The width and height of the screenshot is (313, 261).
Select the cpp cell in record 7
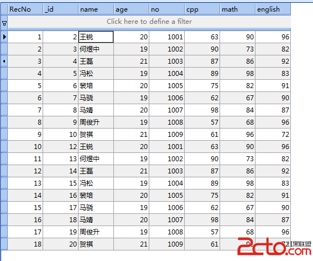coord(202,110)
